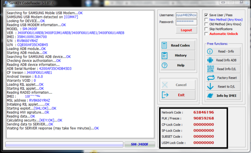The height and width of the screenshot is (153, 251).
Task: Click the Factory Reset arrows icon
Action: [211, 78]
